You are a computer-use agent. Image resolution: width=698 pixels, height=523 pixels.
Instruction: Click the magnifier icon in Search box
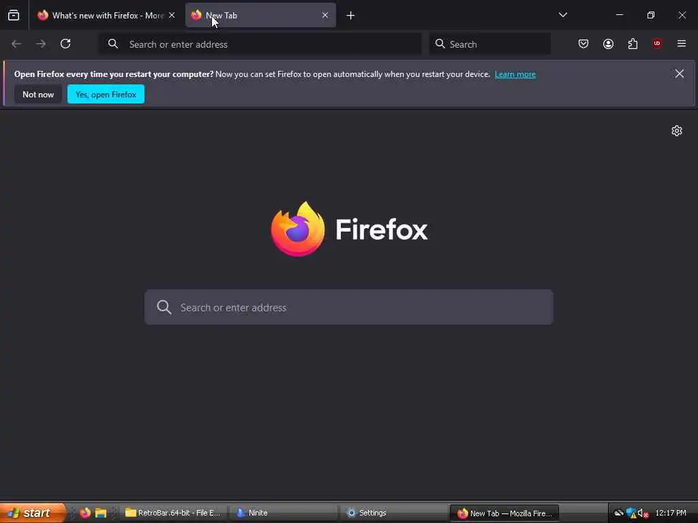pos(440,44)
